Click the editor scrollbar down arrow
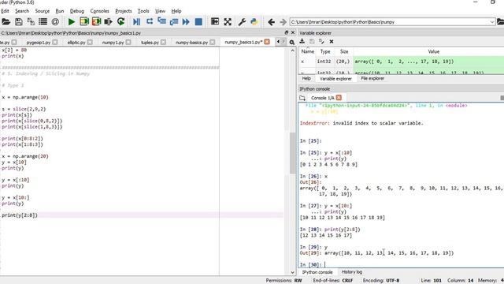The width and height of the screenshot is (504, 284). tap(292, 272)
